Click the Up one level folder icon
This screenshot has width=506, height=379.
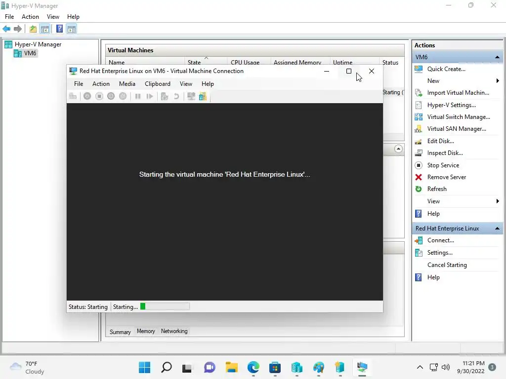tap(33, 29)
